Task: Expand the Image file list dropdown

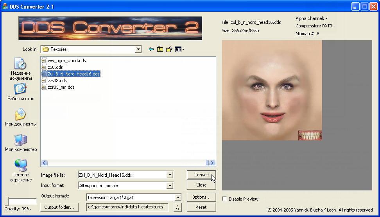Action: click(170, 175)
